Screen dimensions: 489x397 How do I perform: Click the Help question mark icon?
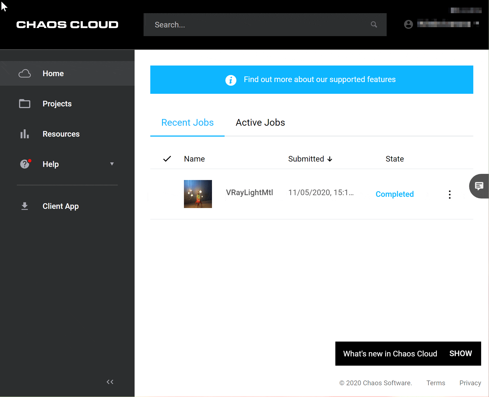pos(25,164)
